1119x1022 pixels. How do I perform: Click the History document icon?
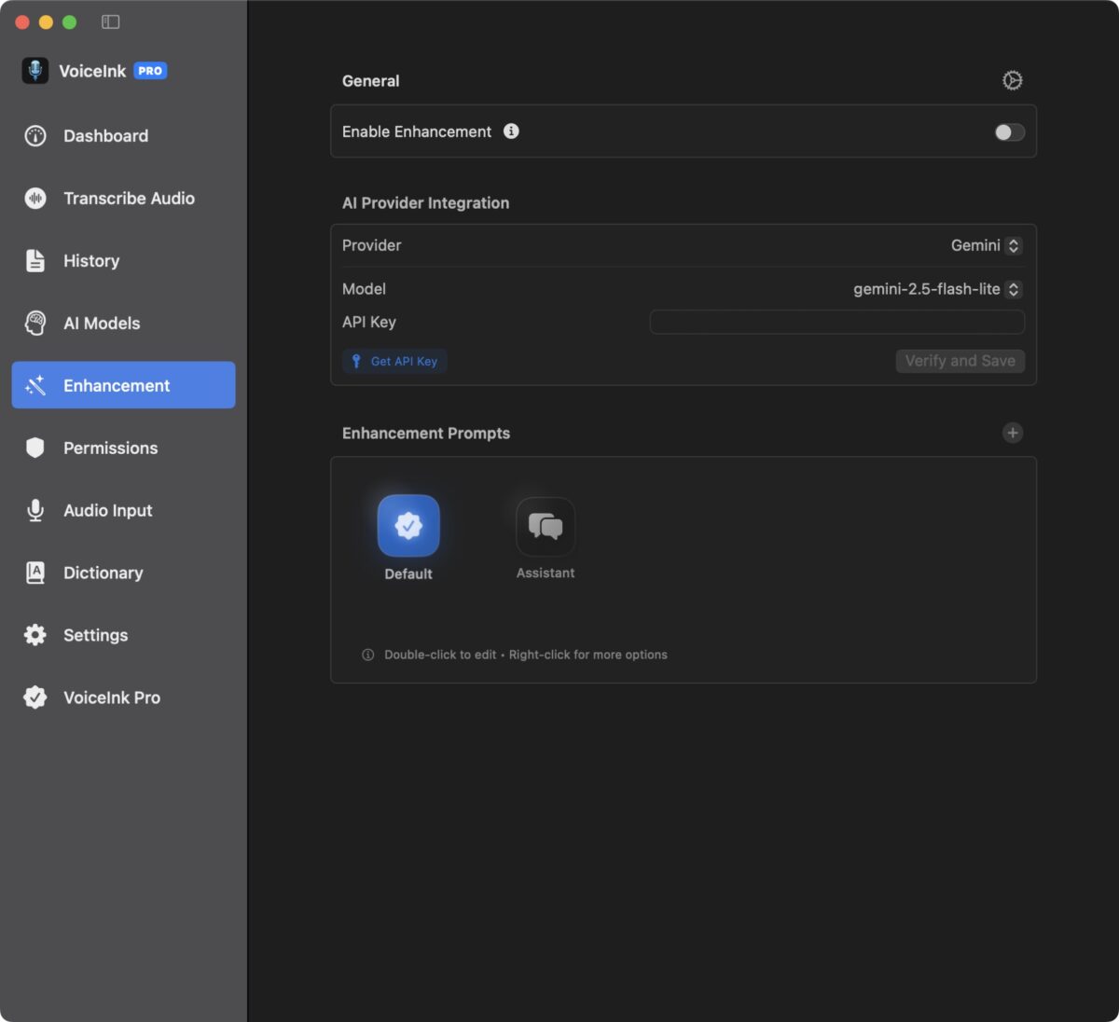(x=35, y=261)
